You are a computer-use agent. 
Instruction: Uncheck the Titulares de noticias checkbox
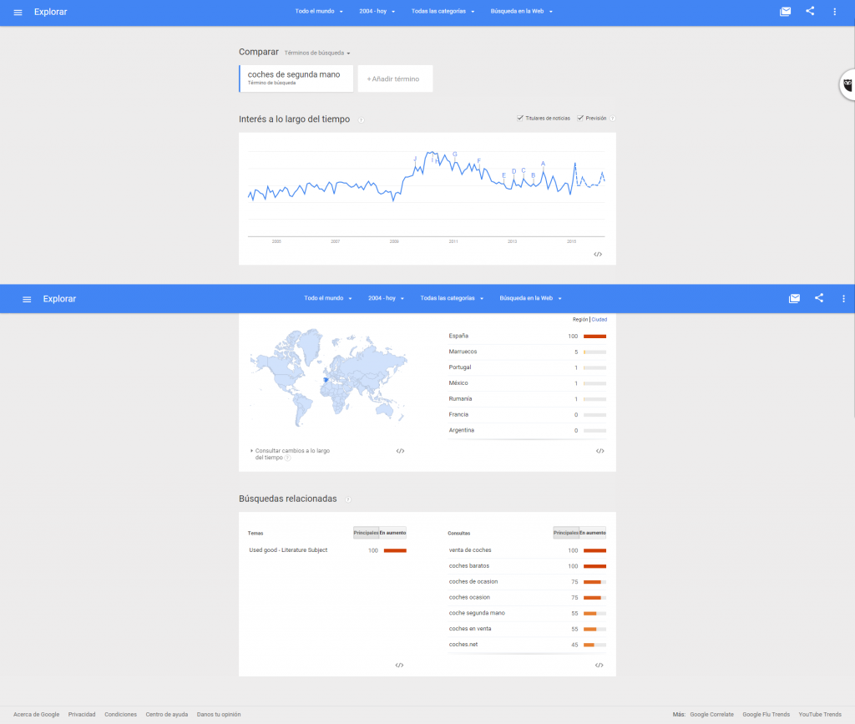click(x=520, y=119)
